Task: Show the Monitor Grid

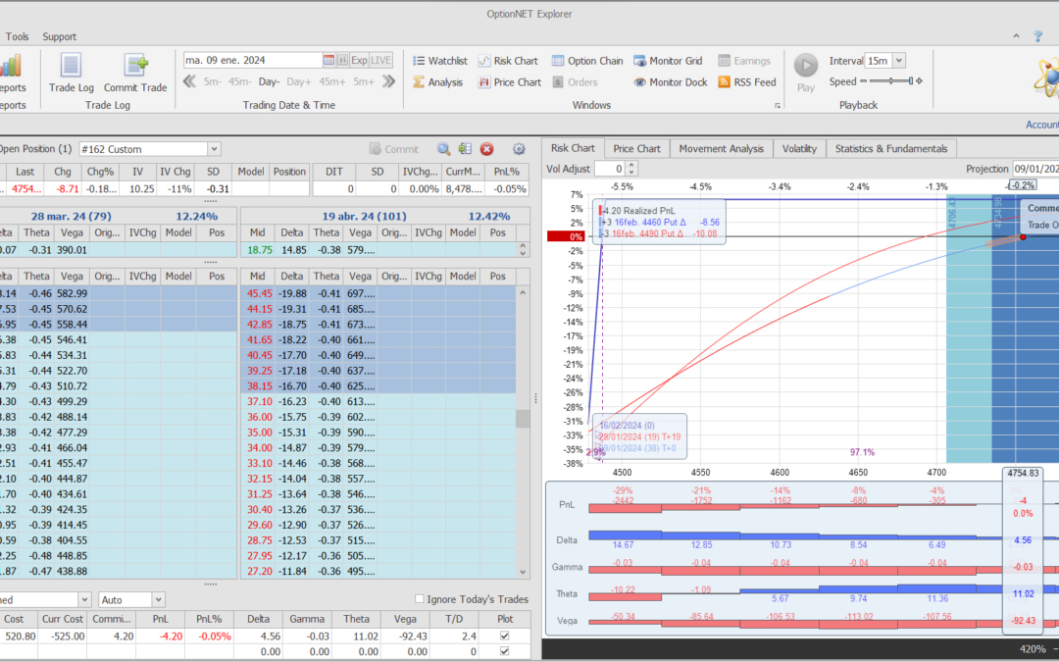Action: [x=668, y=61]
